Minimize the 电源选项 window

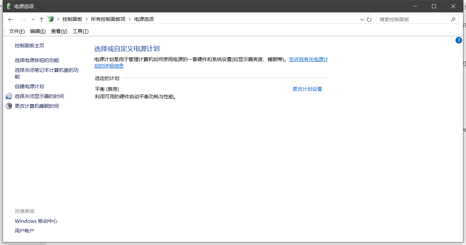[415, 6]
